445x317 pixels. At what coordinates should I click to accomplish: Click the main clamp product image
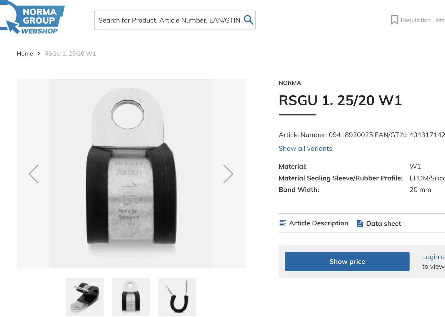[131, 173]
